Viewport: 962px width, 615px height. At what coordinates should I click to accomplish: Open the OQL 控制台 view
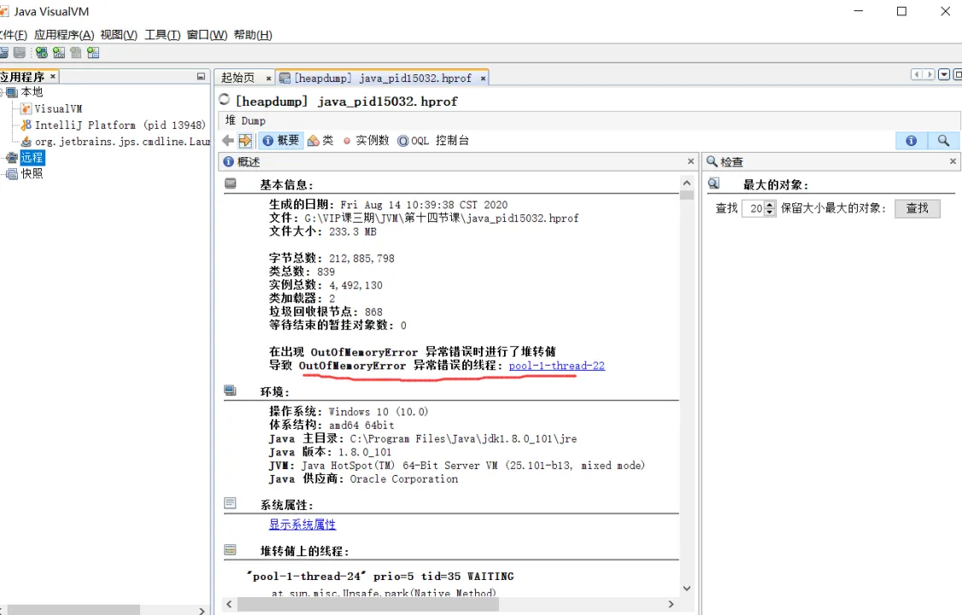tap(433, 140)
